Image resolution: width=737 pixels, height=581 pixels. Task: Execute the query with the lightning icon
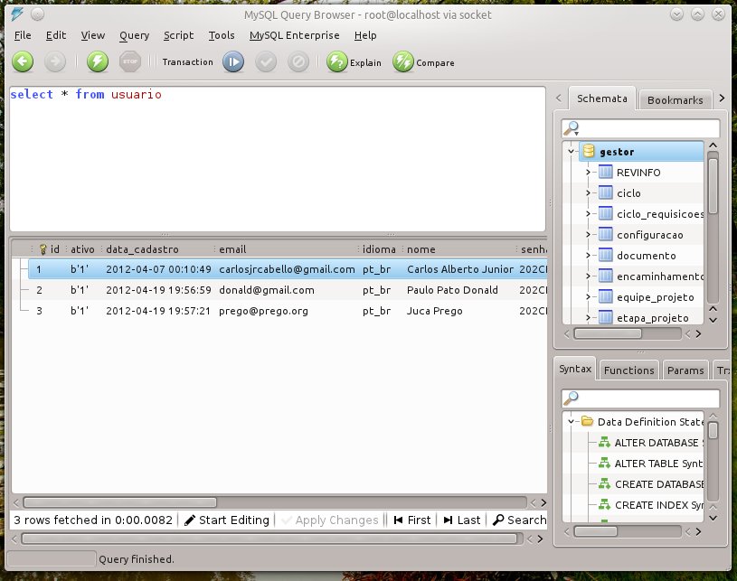(x=98, y=61)
